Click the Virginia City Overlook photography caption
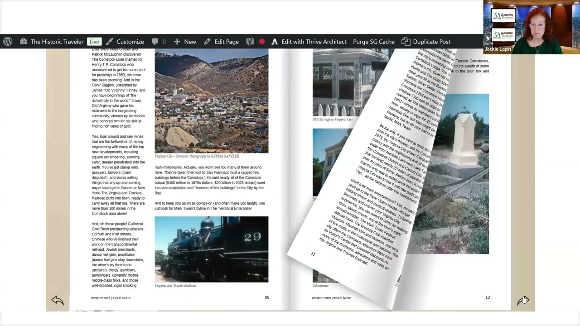Screen dimensions: 580x326 (x=197, y=156)
